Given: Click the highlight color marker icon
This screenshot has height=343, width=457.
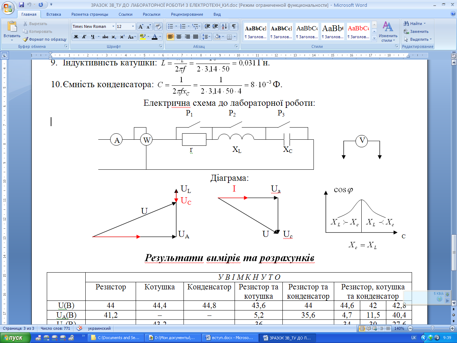Looking at the screenshot, I should tap(142, 36).
